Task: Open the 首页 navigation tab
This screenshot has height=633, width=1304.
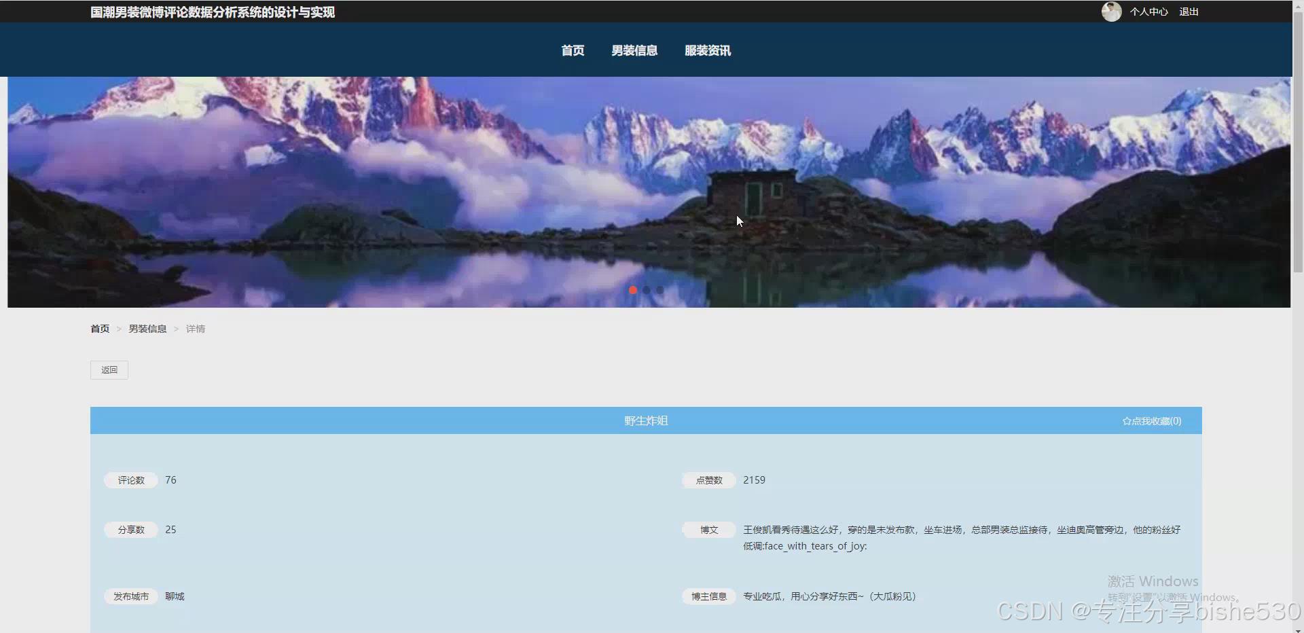Action: 572,50
